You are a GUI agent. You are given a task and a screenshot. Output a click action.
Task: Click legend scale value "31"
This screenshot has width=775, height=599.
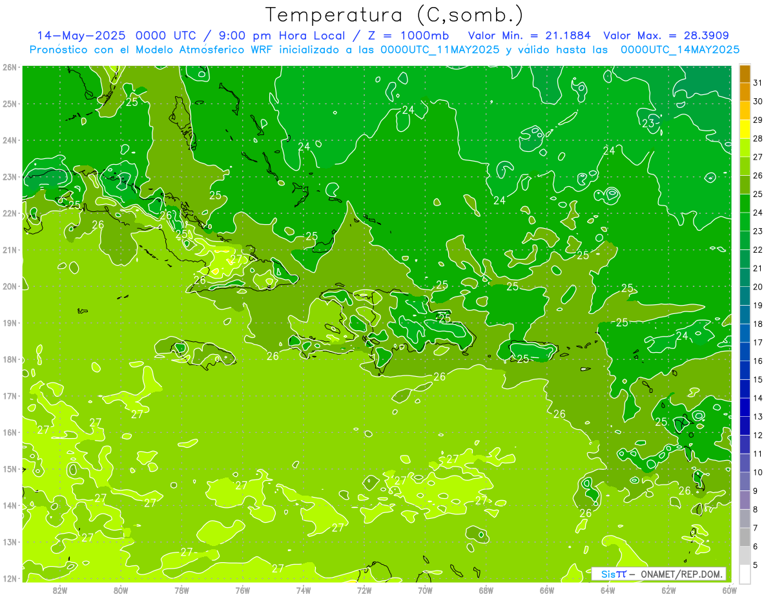pos(758,83)
